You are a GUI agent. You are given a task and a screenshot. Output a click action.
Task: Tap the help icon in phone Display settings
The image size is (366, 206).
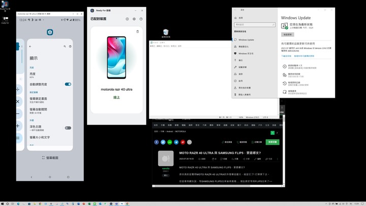tap(70, 47)
